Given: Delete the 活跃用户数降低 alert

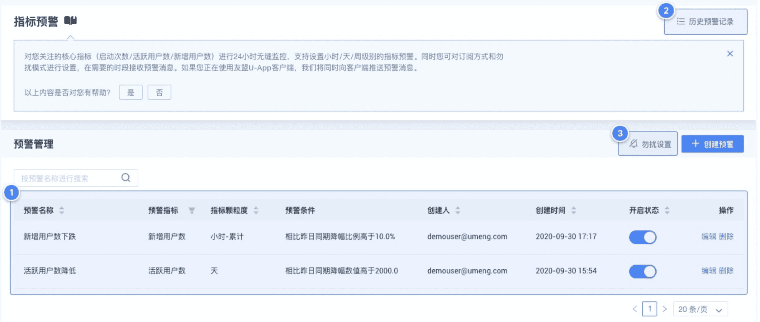Looking at the screenshot, I should (726, 271).
